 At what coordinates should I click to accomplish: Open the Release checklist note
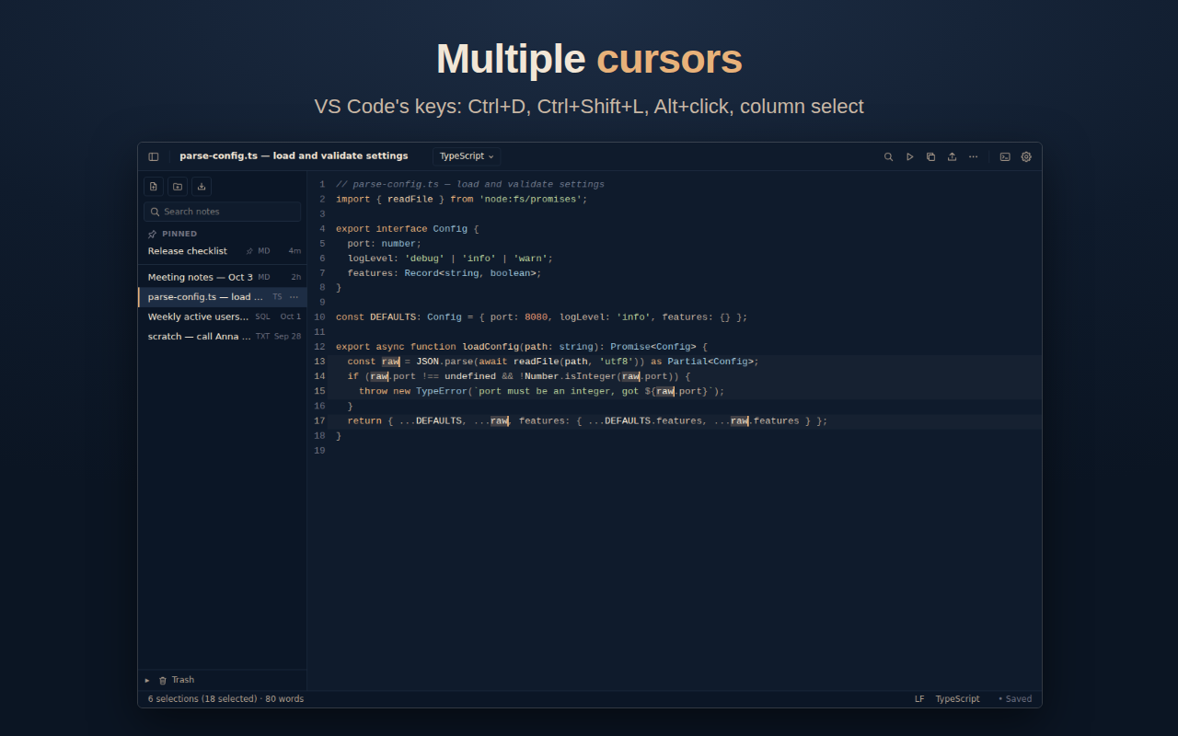point(223,251)
